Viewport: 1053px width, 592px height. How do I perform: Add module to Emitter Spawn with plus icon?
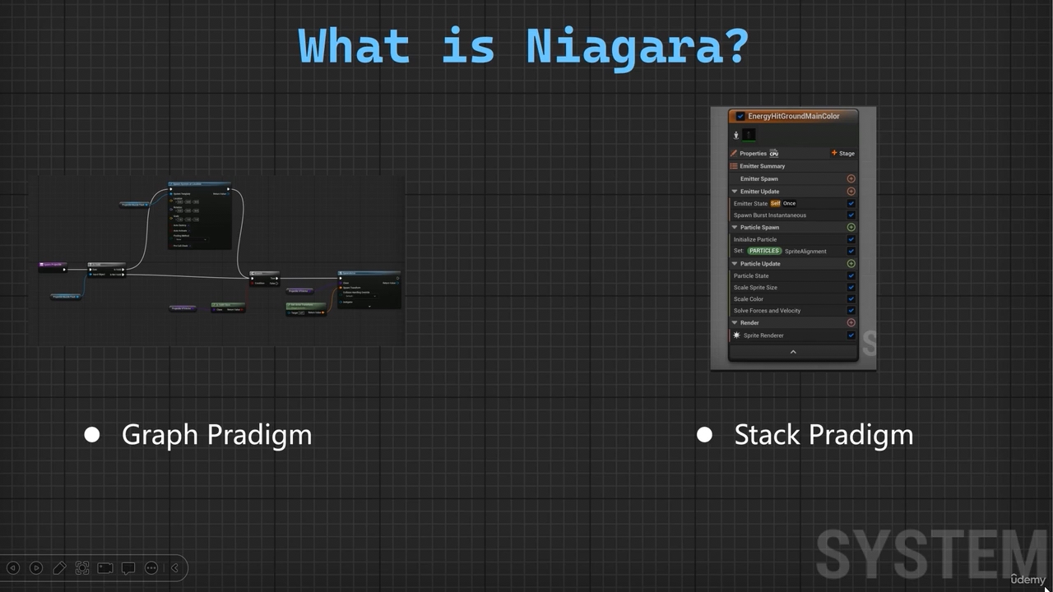click(x=851, y=178)
